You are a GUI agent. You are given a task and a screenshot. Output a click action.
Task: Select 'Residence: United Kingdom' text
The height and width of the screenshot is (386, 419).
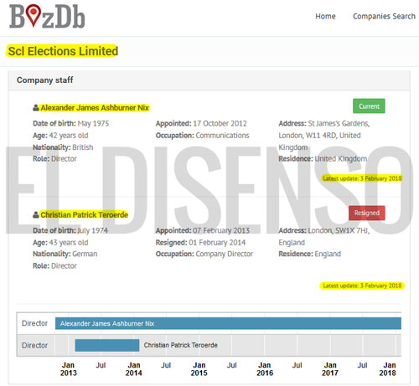point(323,158)
